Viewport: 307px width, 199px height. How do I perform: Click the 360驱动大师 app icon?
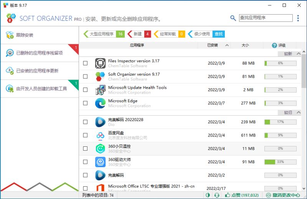coord(100,162)
